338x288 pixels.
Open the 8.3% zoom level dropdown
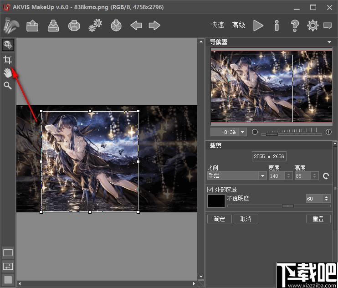pos(242,132)
